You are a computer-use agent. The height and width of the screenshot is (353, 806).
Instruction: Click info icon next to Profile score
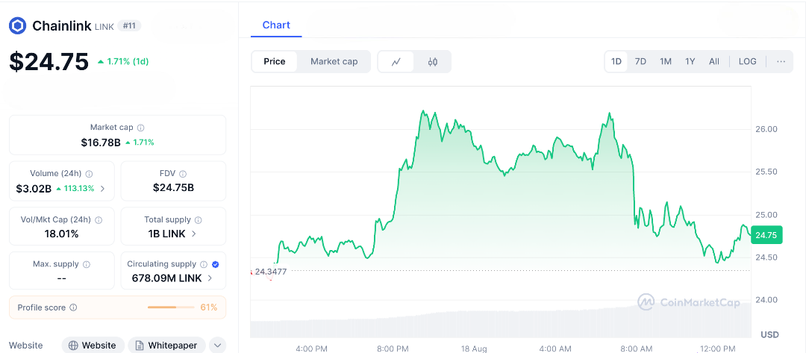[73, 307]
